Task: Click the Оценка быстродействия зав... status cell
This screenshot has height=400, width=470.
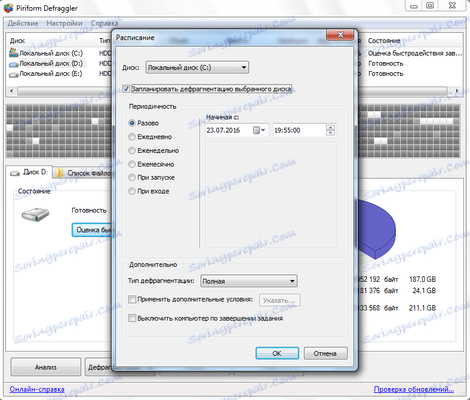Action: click(x=415, y=53)
